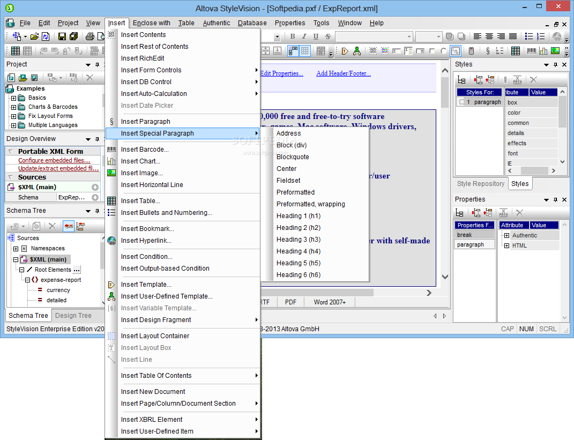Toggle the highlighted Layout Container toolbar button

pyautogui.click(x=456, y=51)
